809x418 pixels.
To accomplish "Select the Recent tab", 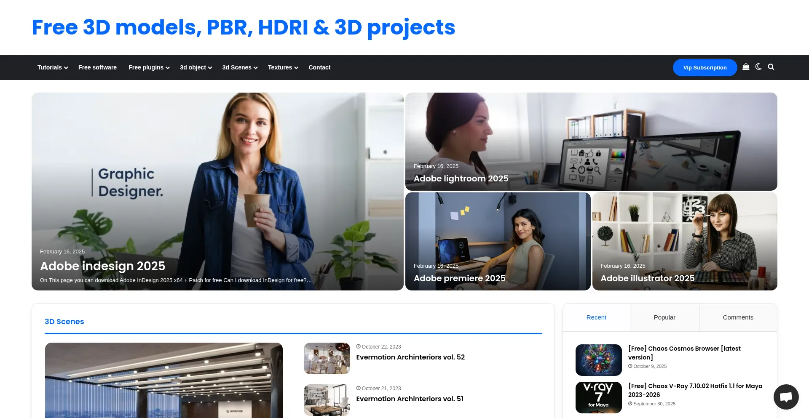I will pyautogui.click(x=596, y=317).
